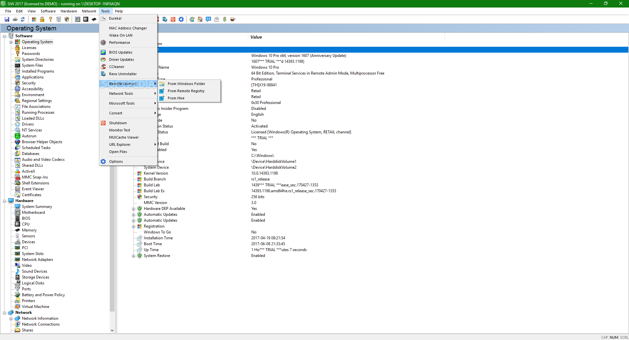Open the Microsoft Tools submenu
The image size is (629, 340).
click(x=128, y=103)
